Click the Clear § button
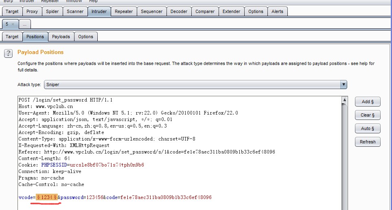This screenshot has height=210, width=392. click(x=368, y=115)
